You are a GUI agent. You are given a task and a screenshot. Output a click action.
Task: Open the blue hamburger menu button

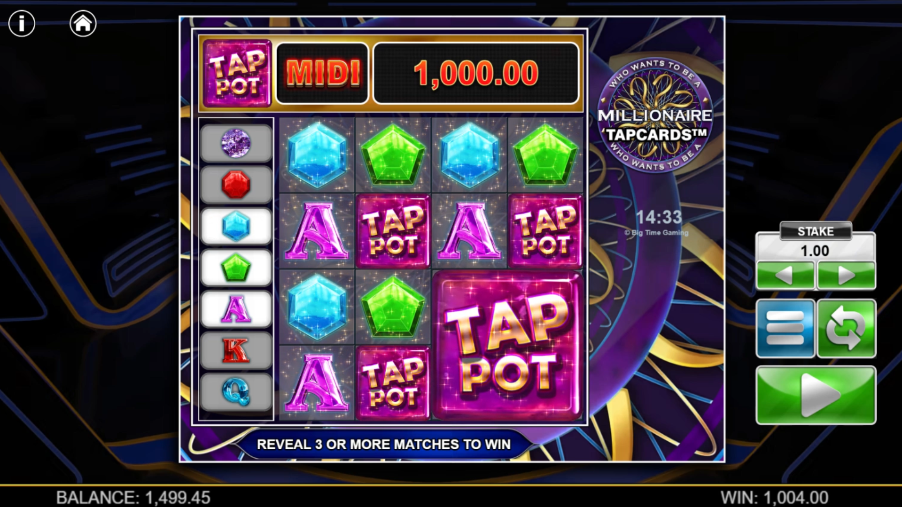(785, 329)
